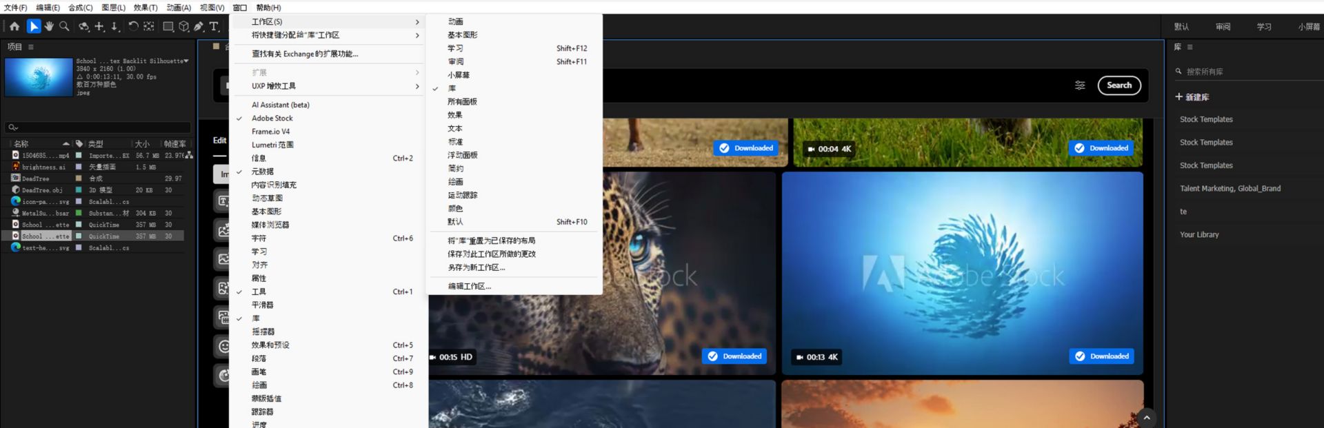This screenshot has height=428, width=1324.
Task: Click the plus icon for 新建库
Action: click(x=1179, y=97)
